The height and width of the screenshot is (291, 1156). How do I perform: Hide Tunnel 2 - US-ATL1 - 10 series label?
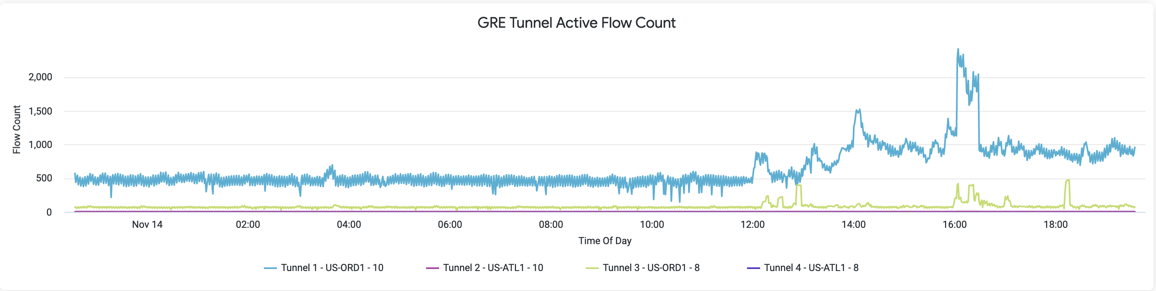coord(493,268)
